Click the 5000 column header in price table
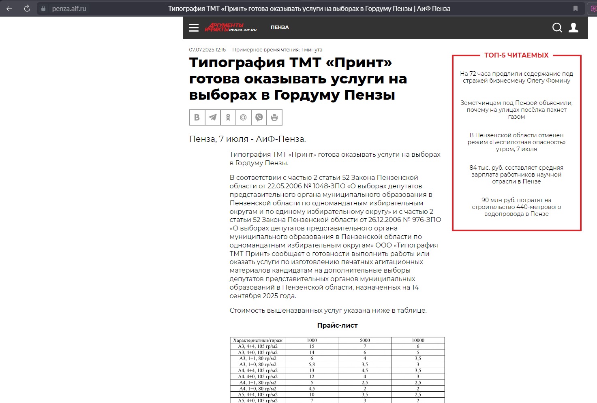 (x=365, y=340)
